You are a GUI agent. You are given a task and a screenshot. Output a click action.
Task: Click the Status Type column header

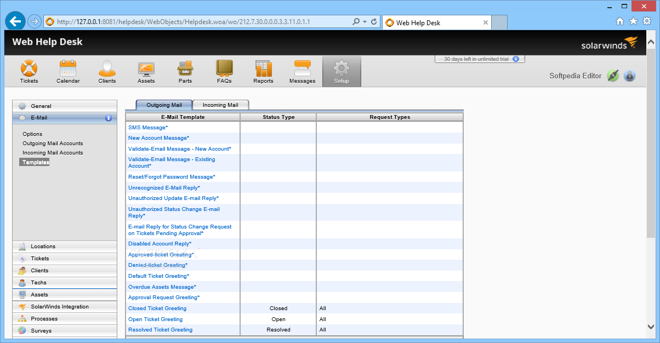[278, 117]
